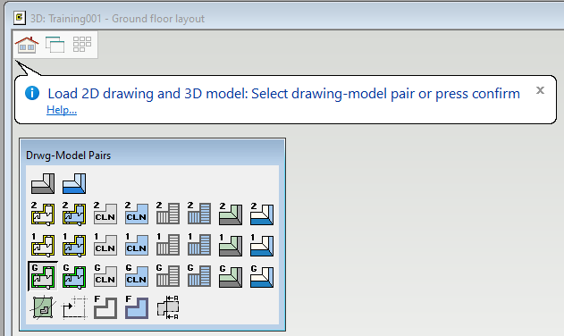This screenshot has height=336, width=564.
Task: Pick floor 1 grey CLN icon
Action: (105, 245)
